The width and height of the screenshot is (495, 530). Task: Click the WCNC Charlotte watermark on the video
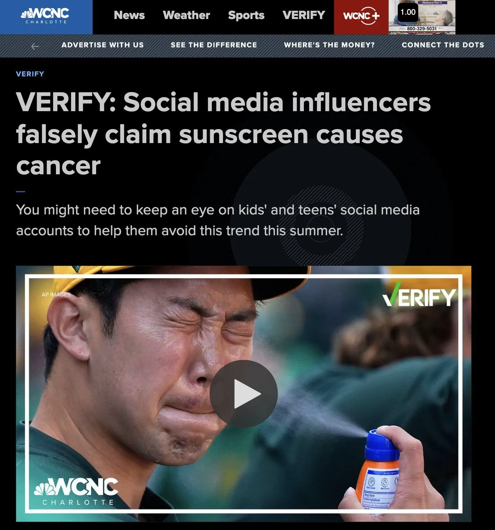76,491
